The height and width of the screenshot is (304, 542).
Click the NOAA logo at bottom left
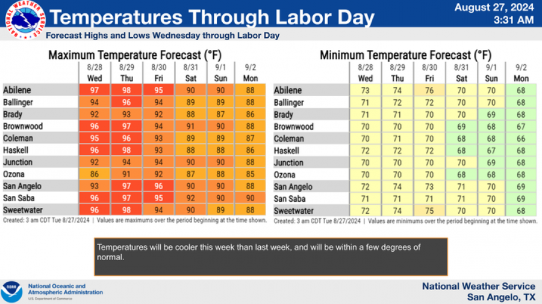12,291
